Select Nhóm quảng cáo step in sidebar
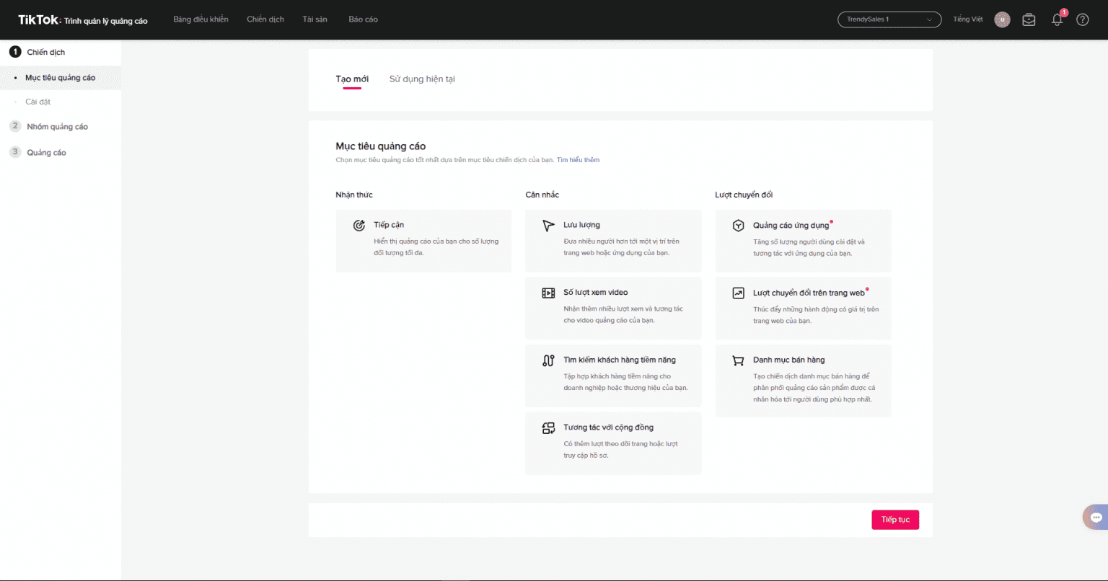1108x581 pixels. [x=57, y=127]
